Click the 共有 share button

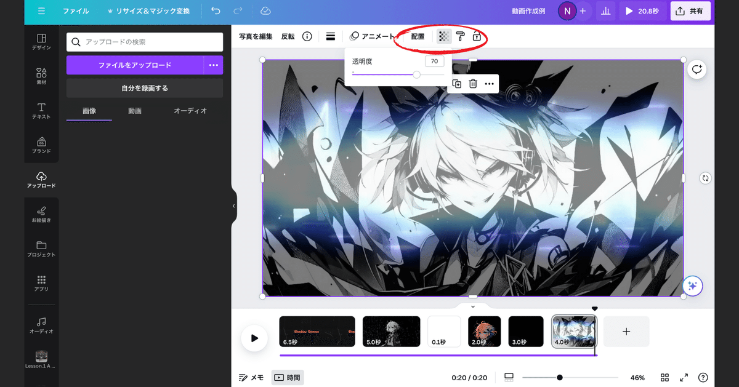point(690,11)
